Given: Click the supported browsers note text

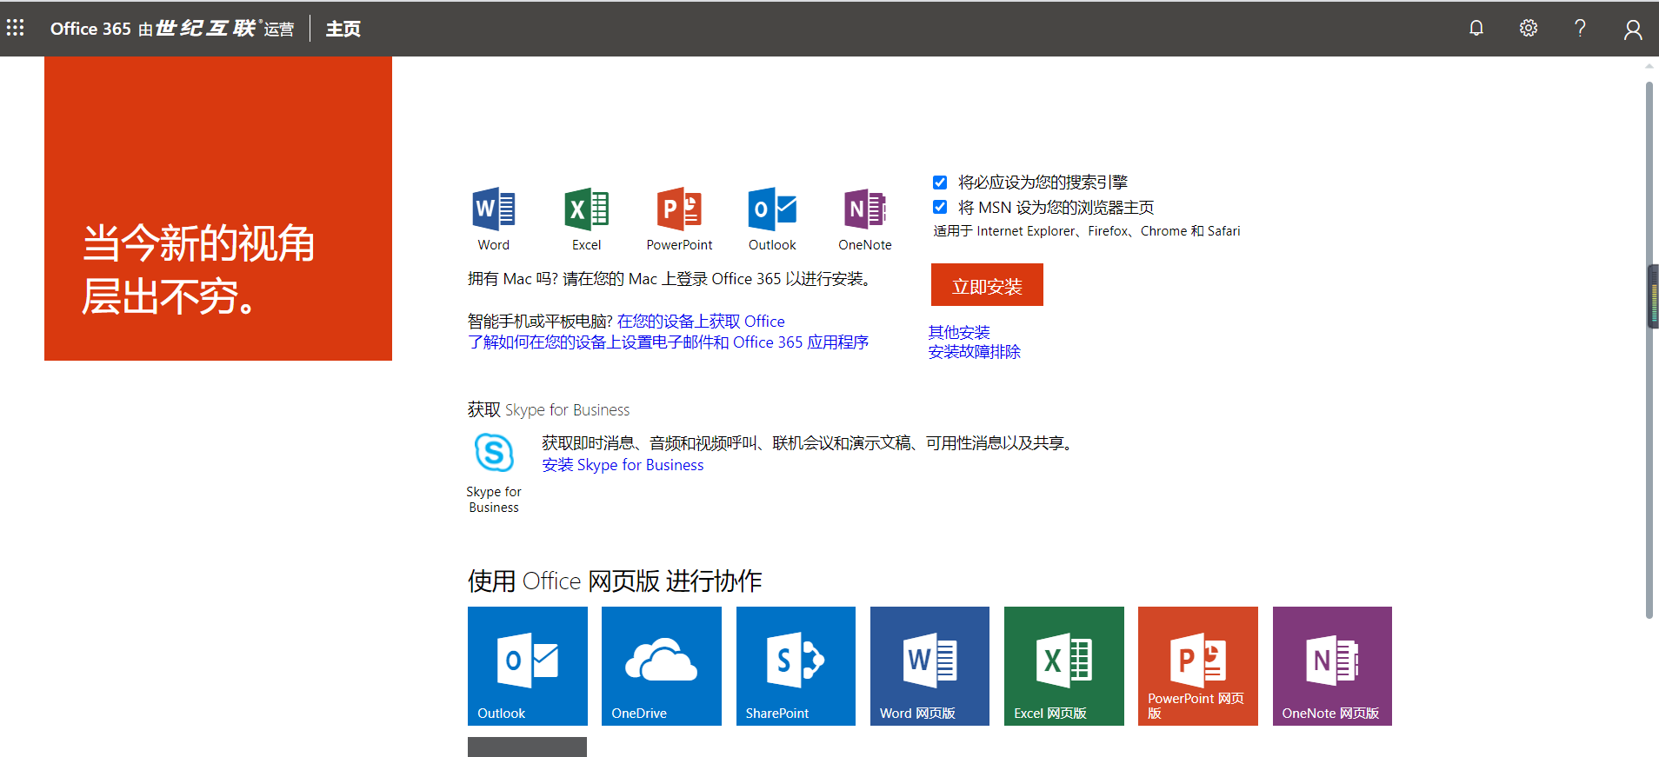Looking at the screenshot, I should (1087, 231).
